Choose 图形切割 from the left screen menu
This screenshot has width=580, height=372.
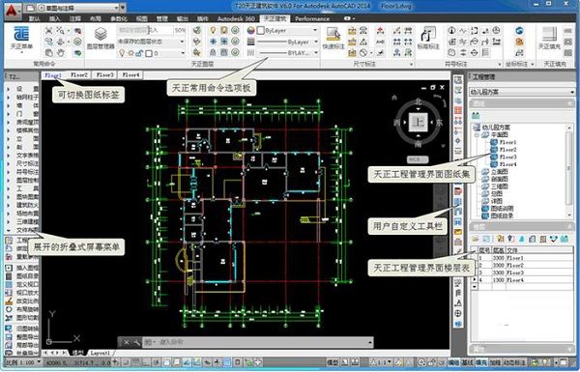tap(27, 318)
